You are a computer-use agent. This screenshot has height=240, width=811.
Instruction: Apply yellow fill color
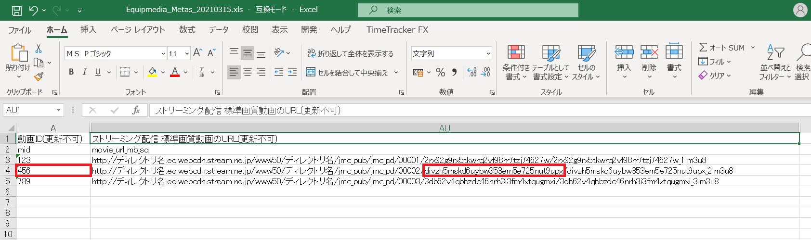click(x=152, y=72)
